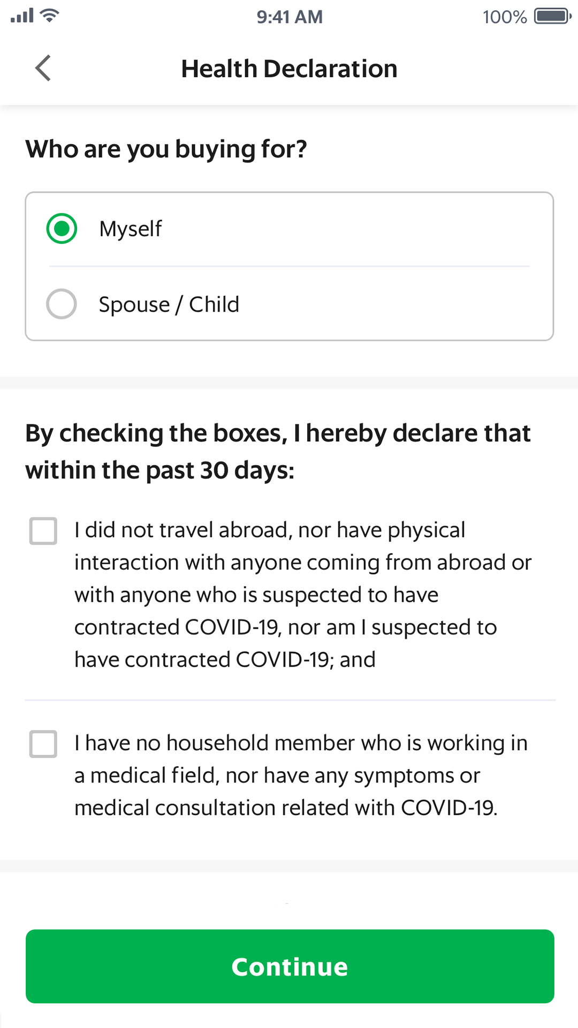Viewport: 578px width, 1028px height.
Task: Go back using the left chevron arrow
Action: pos(43,68)
